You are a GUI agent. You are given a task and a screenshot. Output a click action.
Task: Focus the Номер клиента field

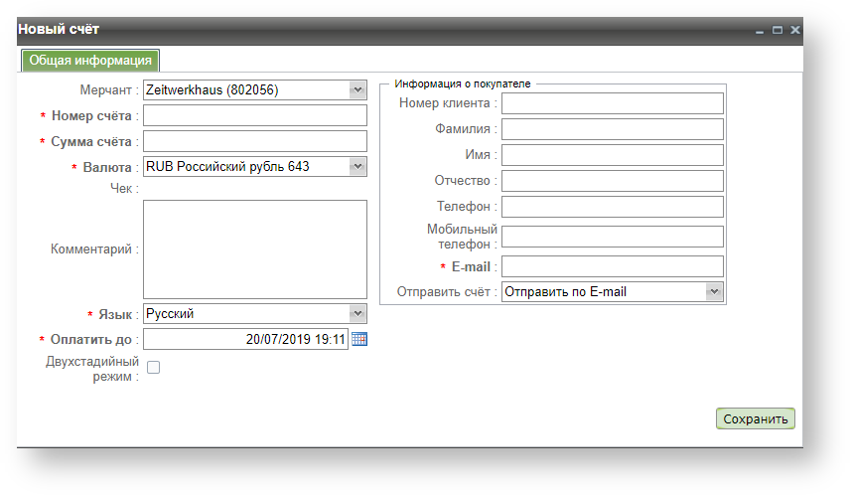(613, 103)
